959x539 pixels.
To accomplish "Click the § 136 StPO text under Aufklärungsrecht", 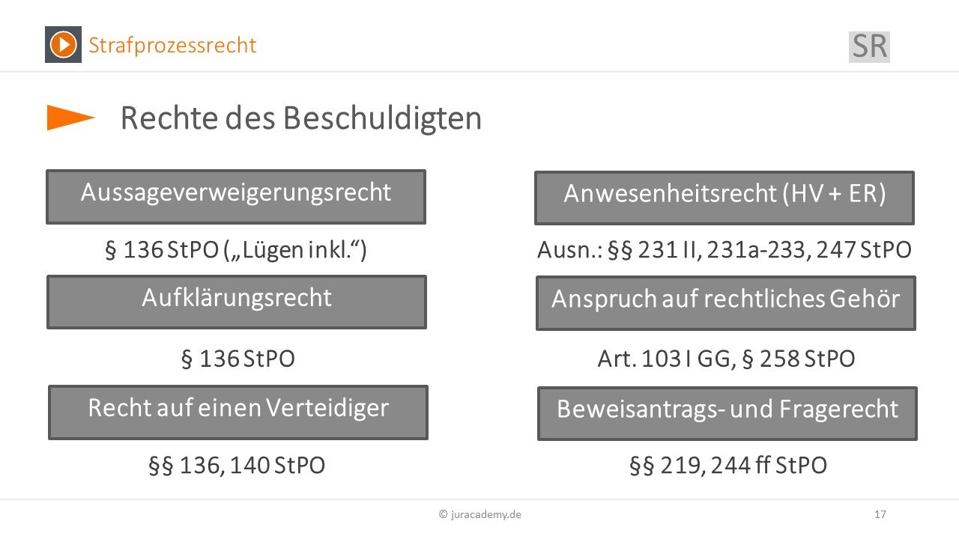I will click(238, 359).
